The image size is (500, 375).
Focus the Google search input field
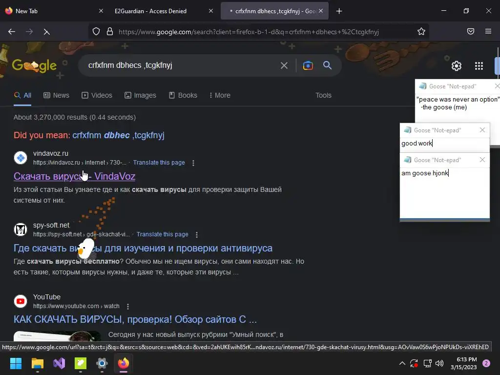(182, 65)
